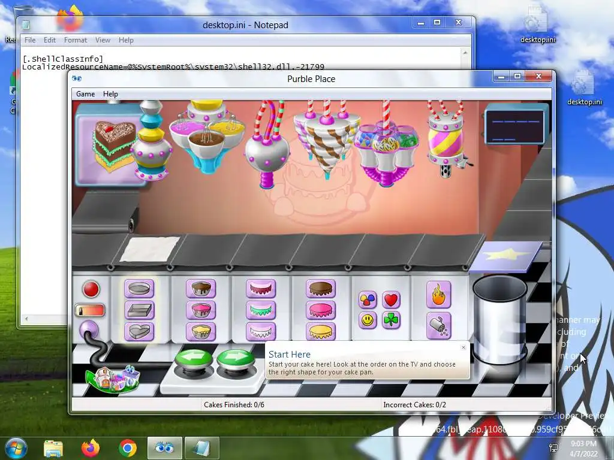Choose the vanilla yellow cake batter button
The image size is (614, 460).
[201, 331]
